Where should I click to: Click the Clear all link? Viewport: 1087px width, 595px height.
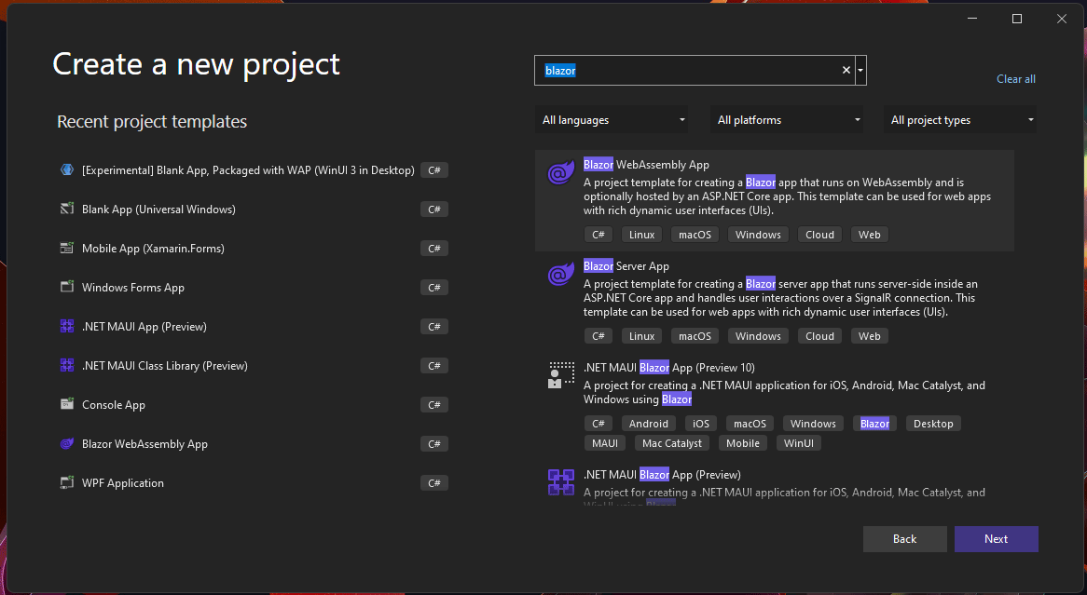pos(1015,79)
